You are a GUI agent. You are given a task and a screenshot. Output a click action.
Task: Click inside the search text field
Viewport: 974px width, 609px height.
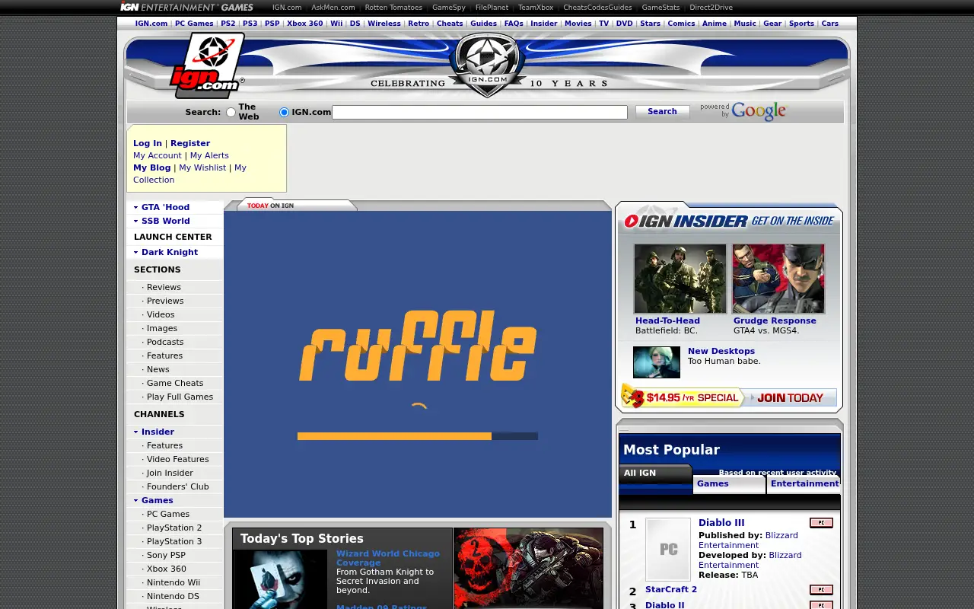pos(479,112)
